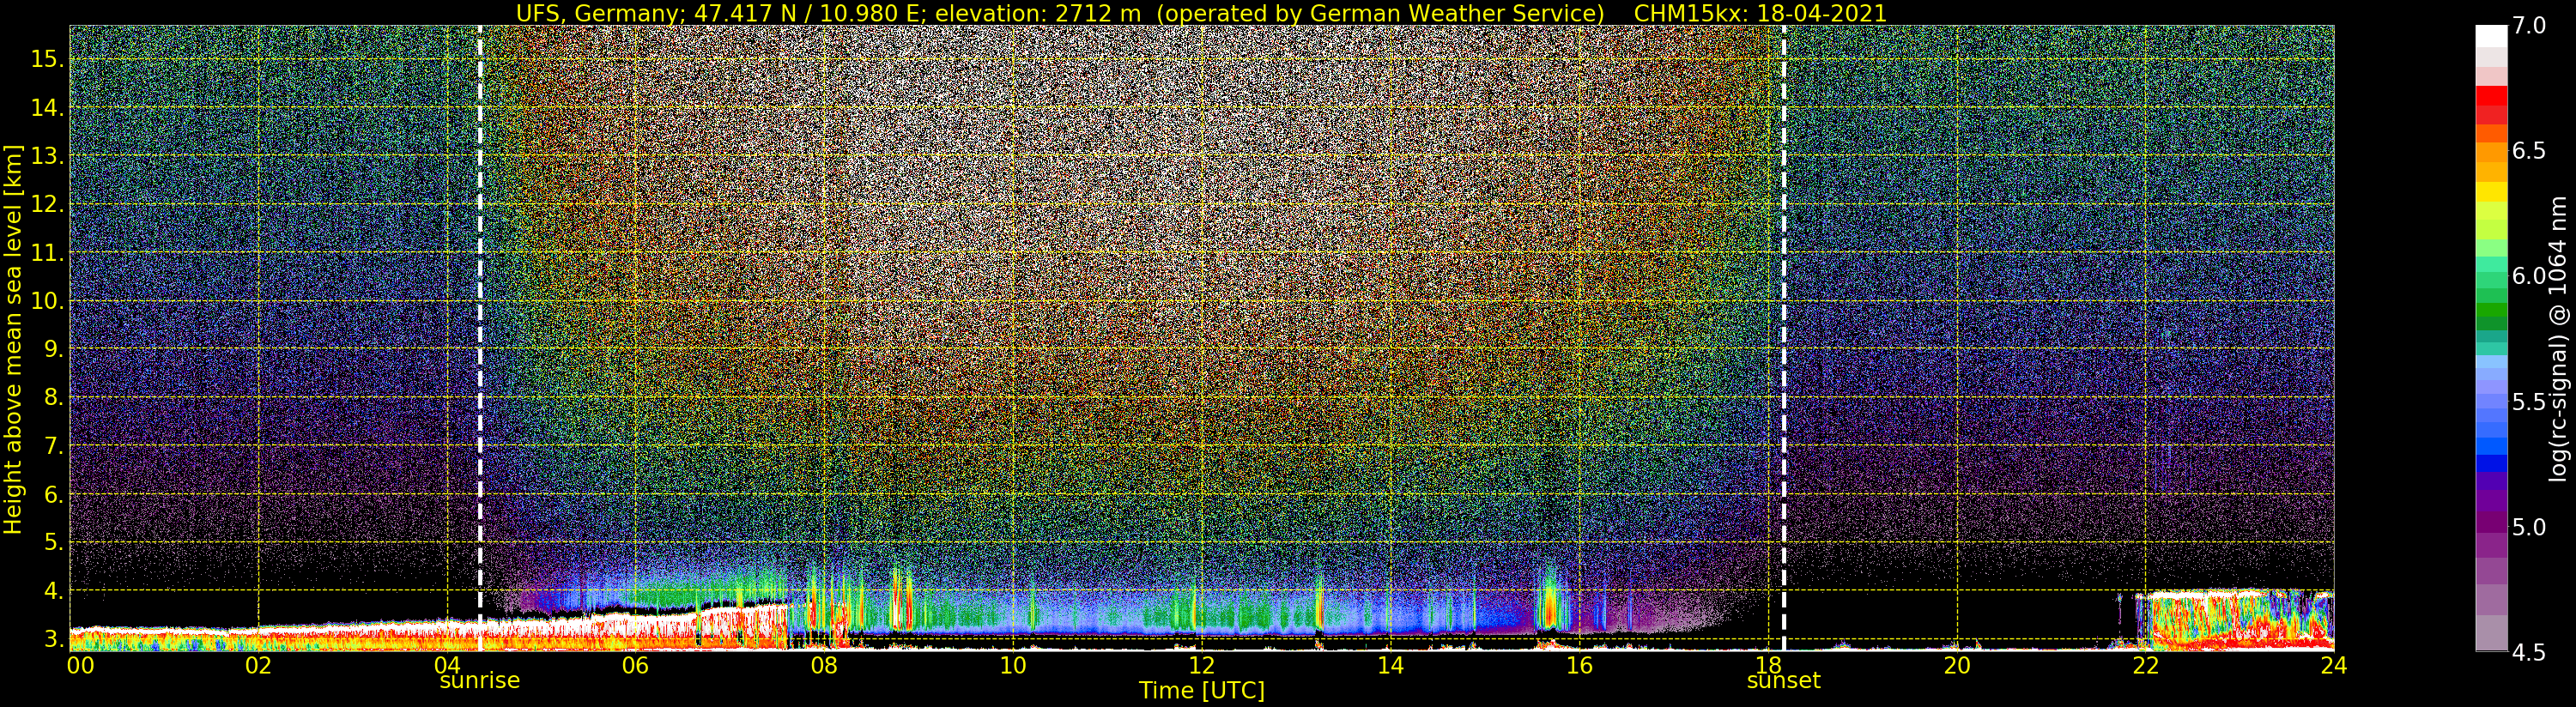Click the "06" time axis tick
The image size is (2576, 707).
(x=635, y=665)
